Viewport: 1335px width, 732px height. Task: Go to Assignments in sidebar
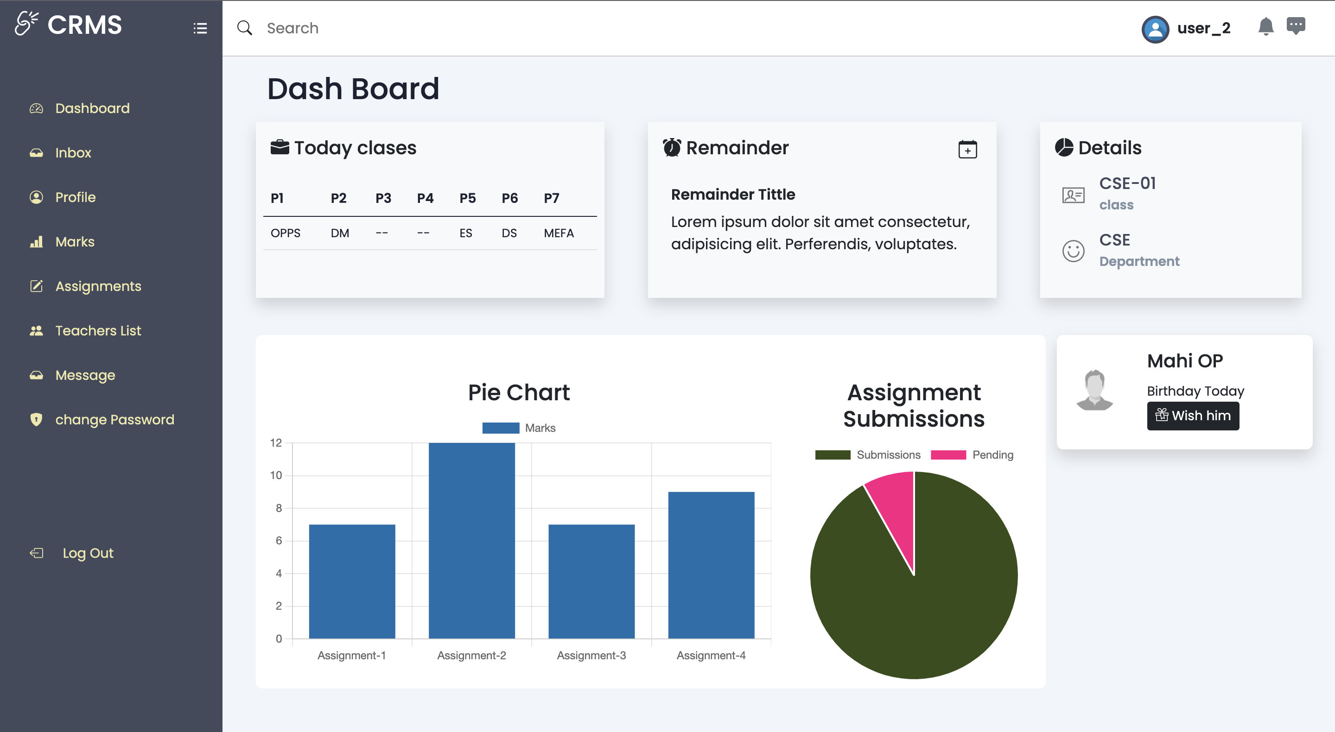coord(98,286)
